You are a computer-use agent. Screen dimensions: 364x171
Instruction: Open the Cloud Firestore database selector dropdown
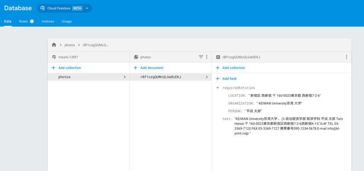(64, 8)
